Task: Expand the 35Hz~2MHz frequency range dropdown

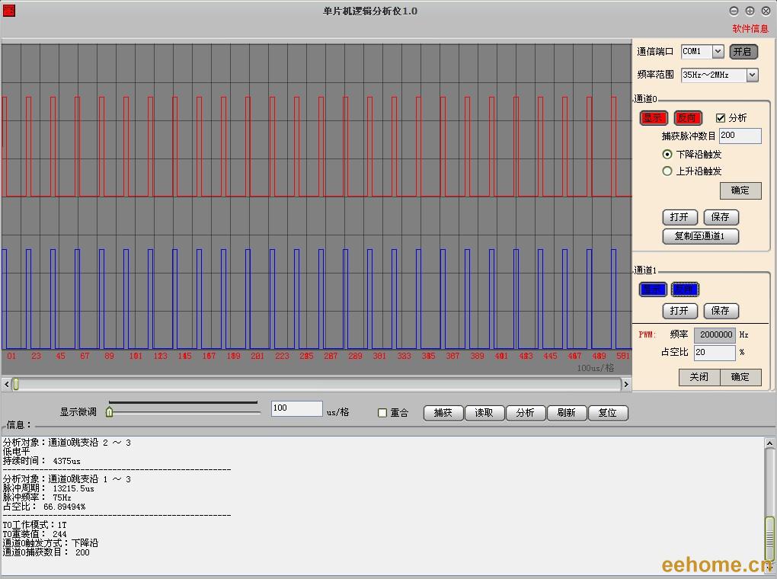Action: coord(752,75)
